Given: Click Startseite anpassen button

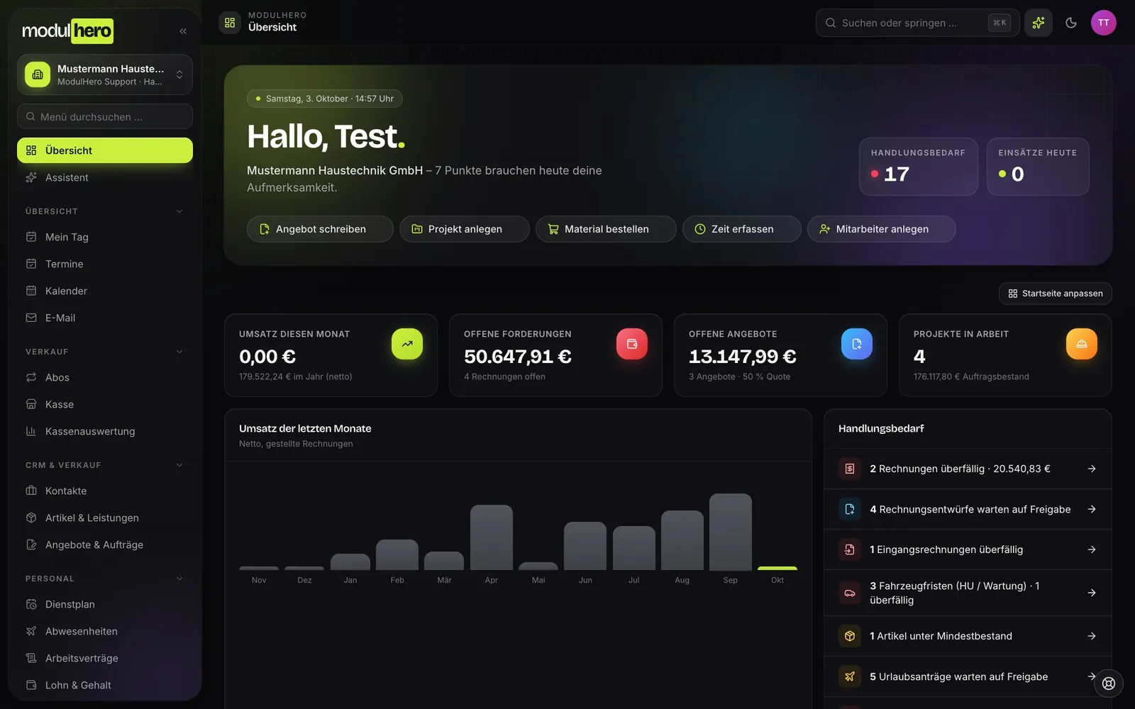Looking at the screenshot, I should tap(1056, 294).
